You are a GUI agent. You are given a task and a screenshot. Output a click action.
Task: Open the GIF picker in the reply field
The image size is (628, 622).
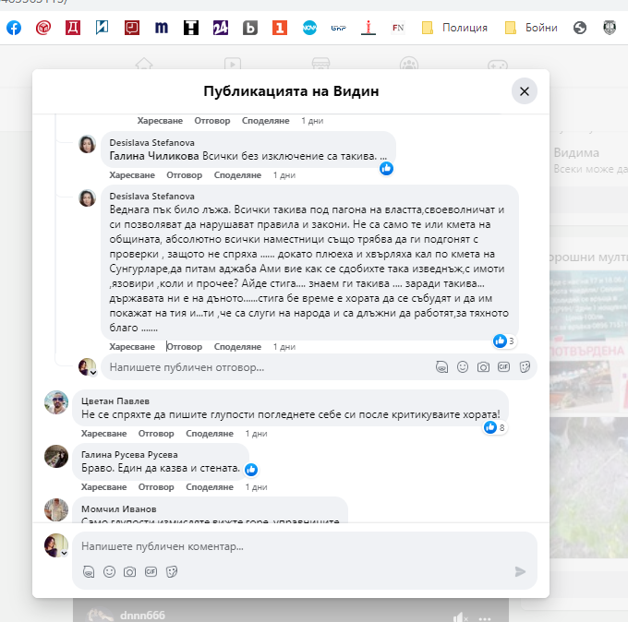click(x=503, y=367)
